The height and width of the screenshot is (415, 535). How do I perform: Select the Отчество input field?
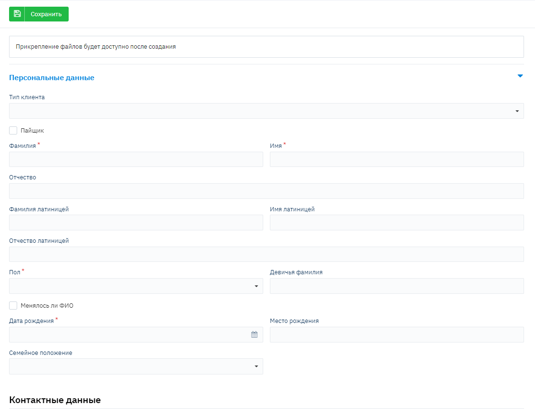[x=266, y=191]
